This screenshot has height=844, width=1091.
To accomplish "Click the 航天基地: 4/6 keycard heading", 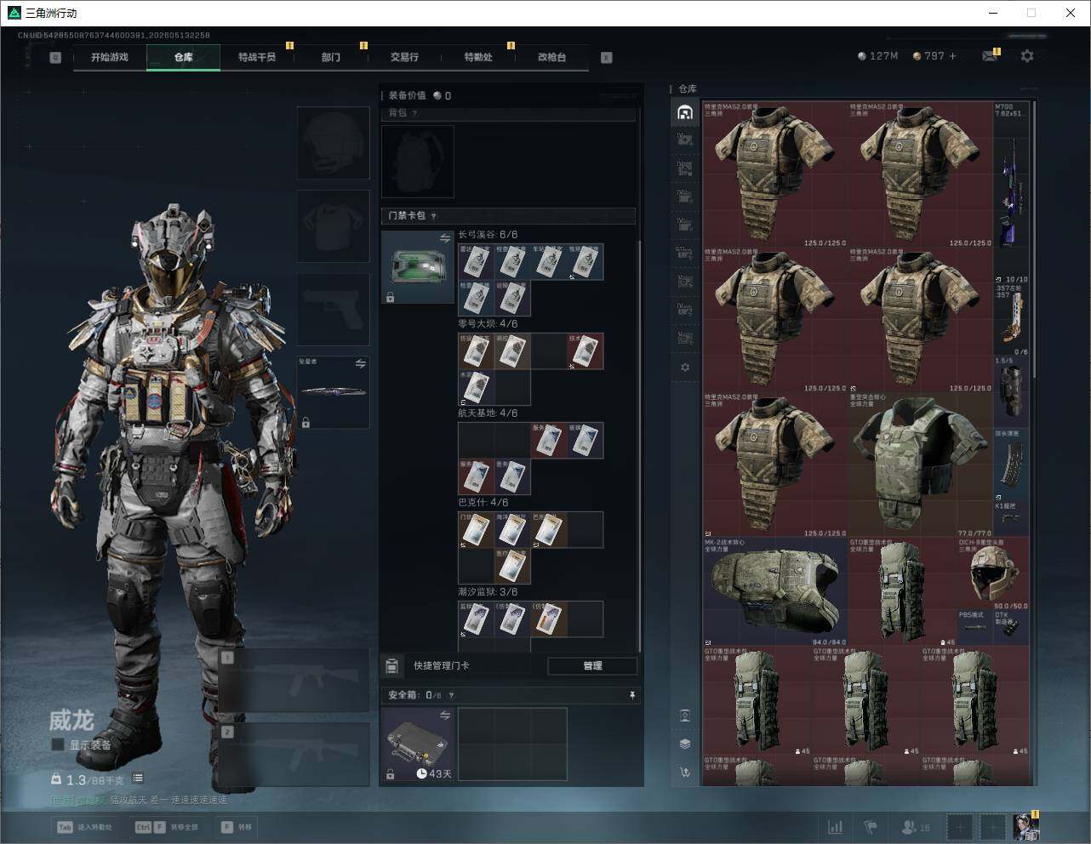I will [488, 413].
